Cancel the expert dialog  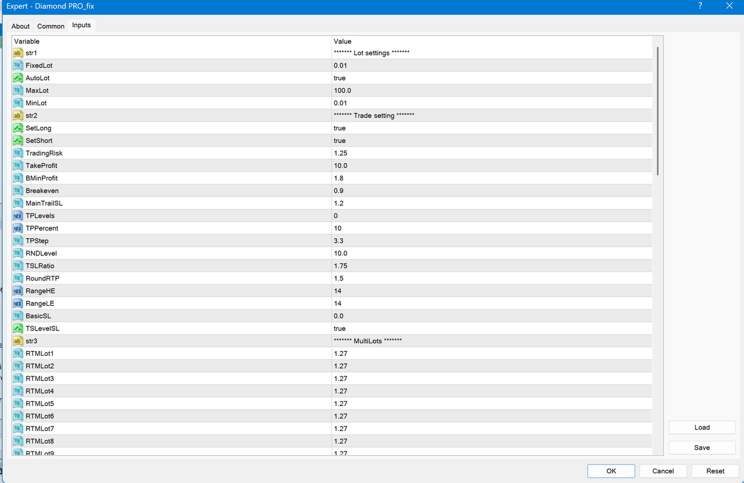point(663,471)
